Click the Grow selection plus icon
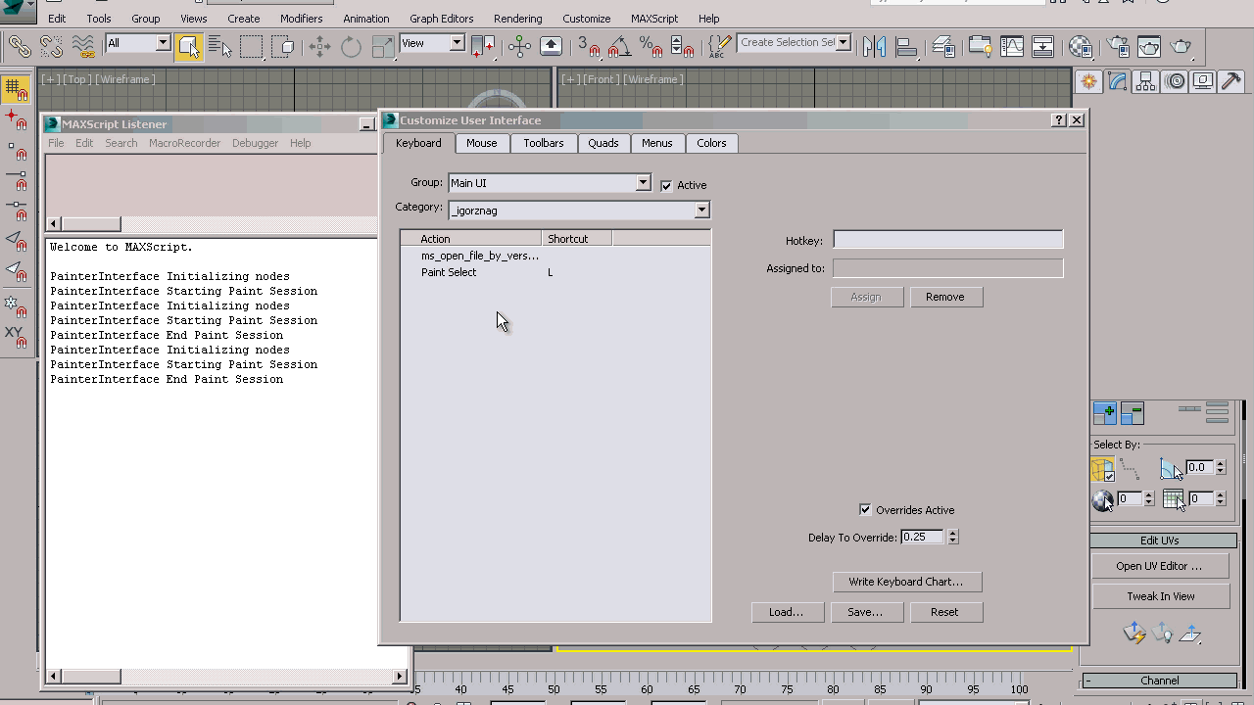The height and width of the screenshot is (705, 1254). click(1104, 413)
